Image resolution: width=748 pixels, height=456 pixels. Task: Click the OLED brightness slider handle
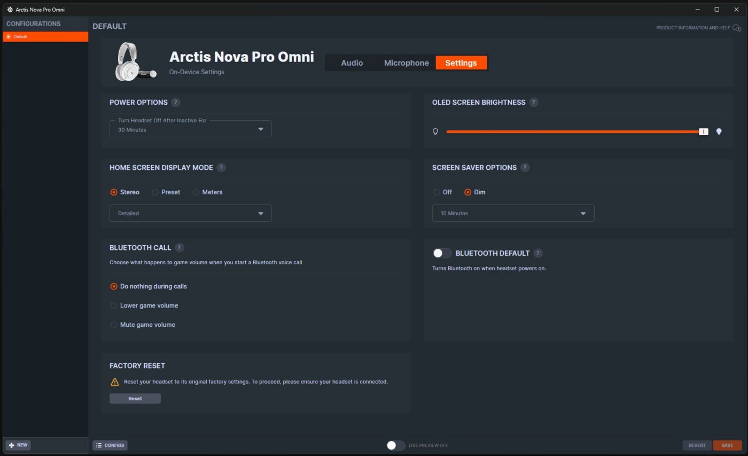[704, 131]
